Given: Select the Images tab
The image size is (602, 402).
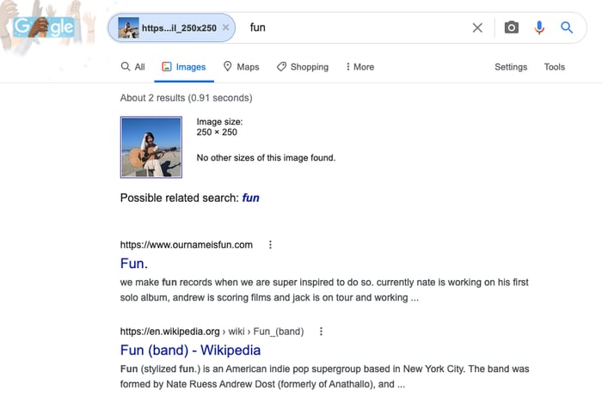Looking at the screenshot, I should [x=184, y=67].
